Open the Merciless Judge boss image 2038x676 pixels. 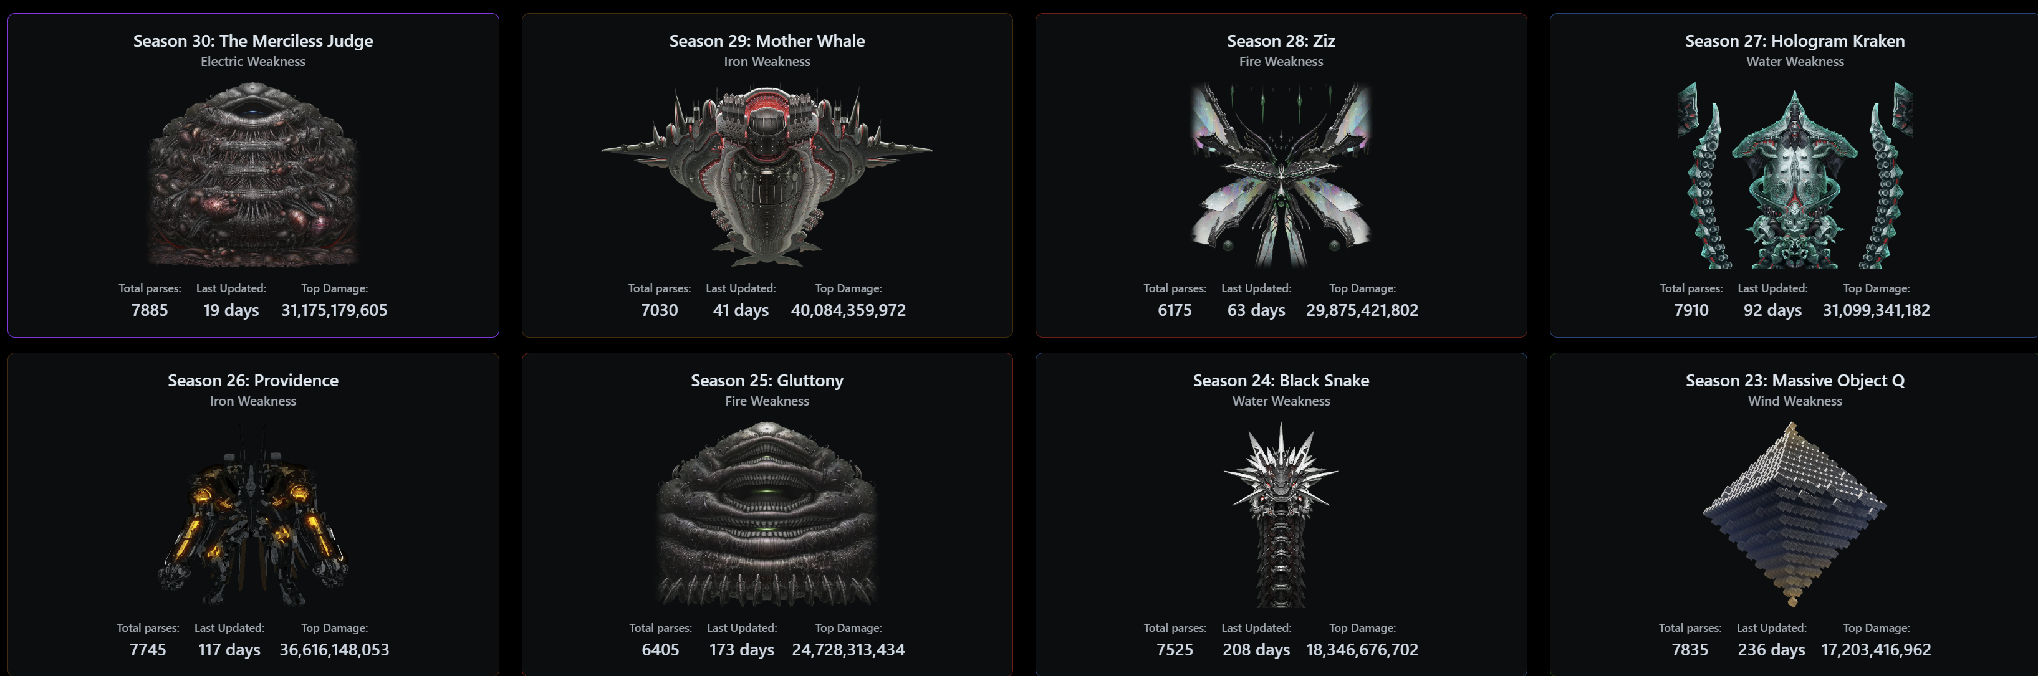[x=253, y=174]
